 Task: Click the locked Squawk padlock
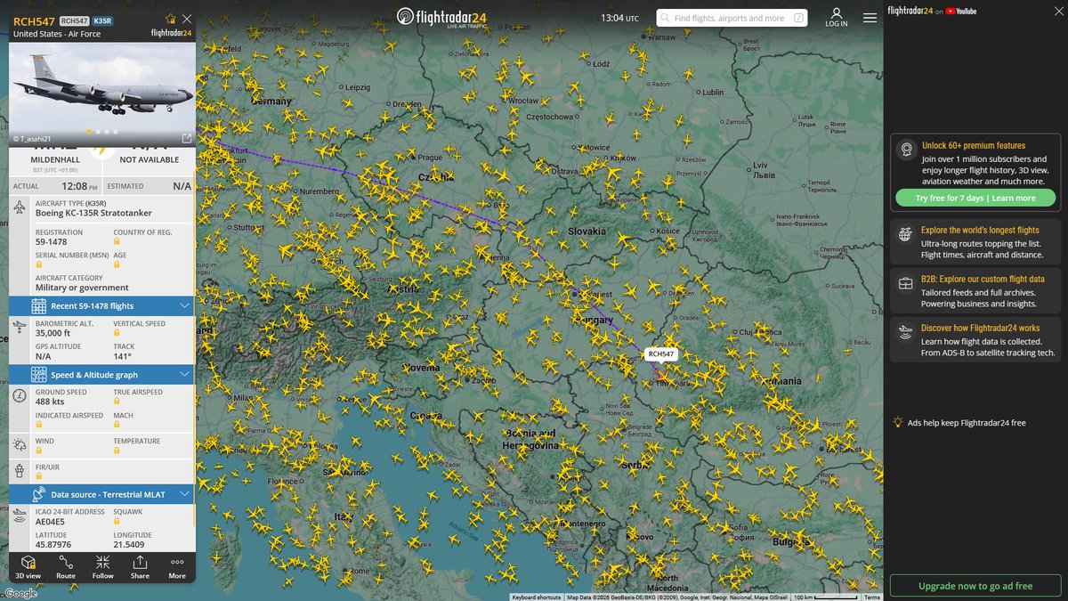point(117,521)
